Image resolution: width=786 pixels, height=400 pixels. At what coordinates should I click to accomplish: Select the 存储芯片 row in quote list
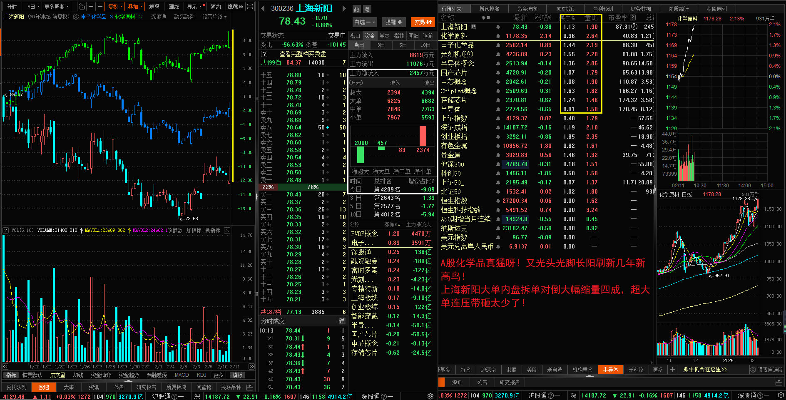tap(547, 100)
